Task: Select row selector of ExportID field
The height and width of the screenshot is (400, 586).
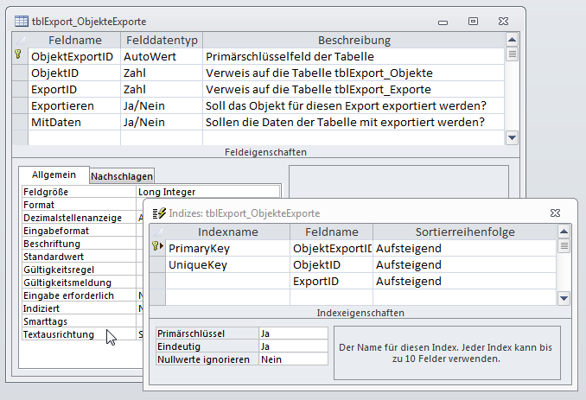Action: [20, 89]
